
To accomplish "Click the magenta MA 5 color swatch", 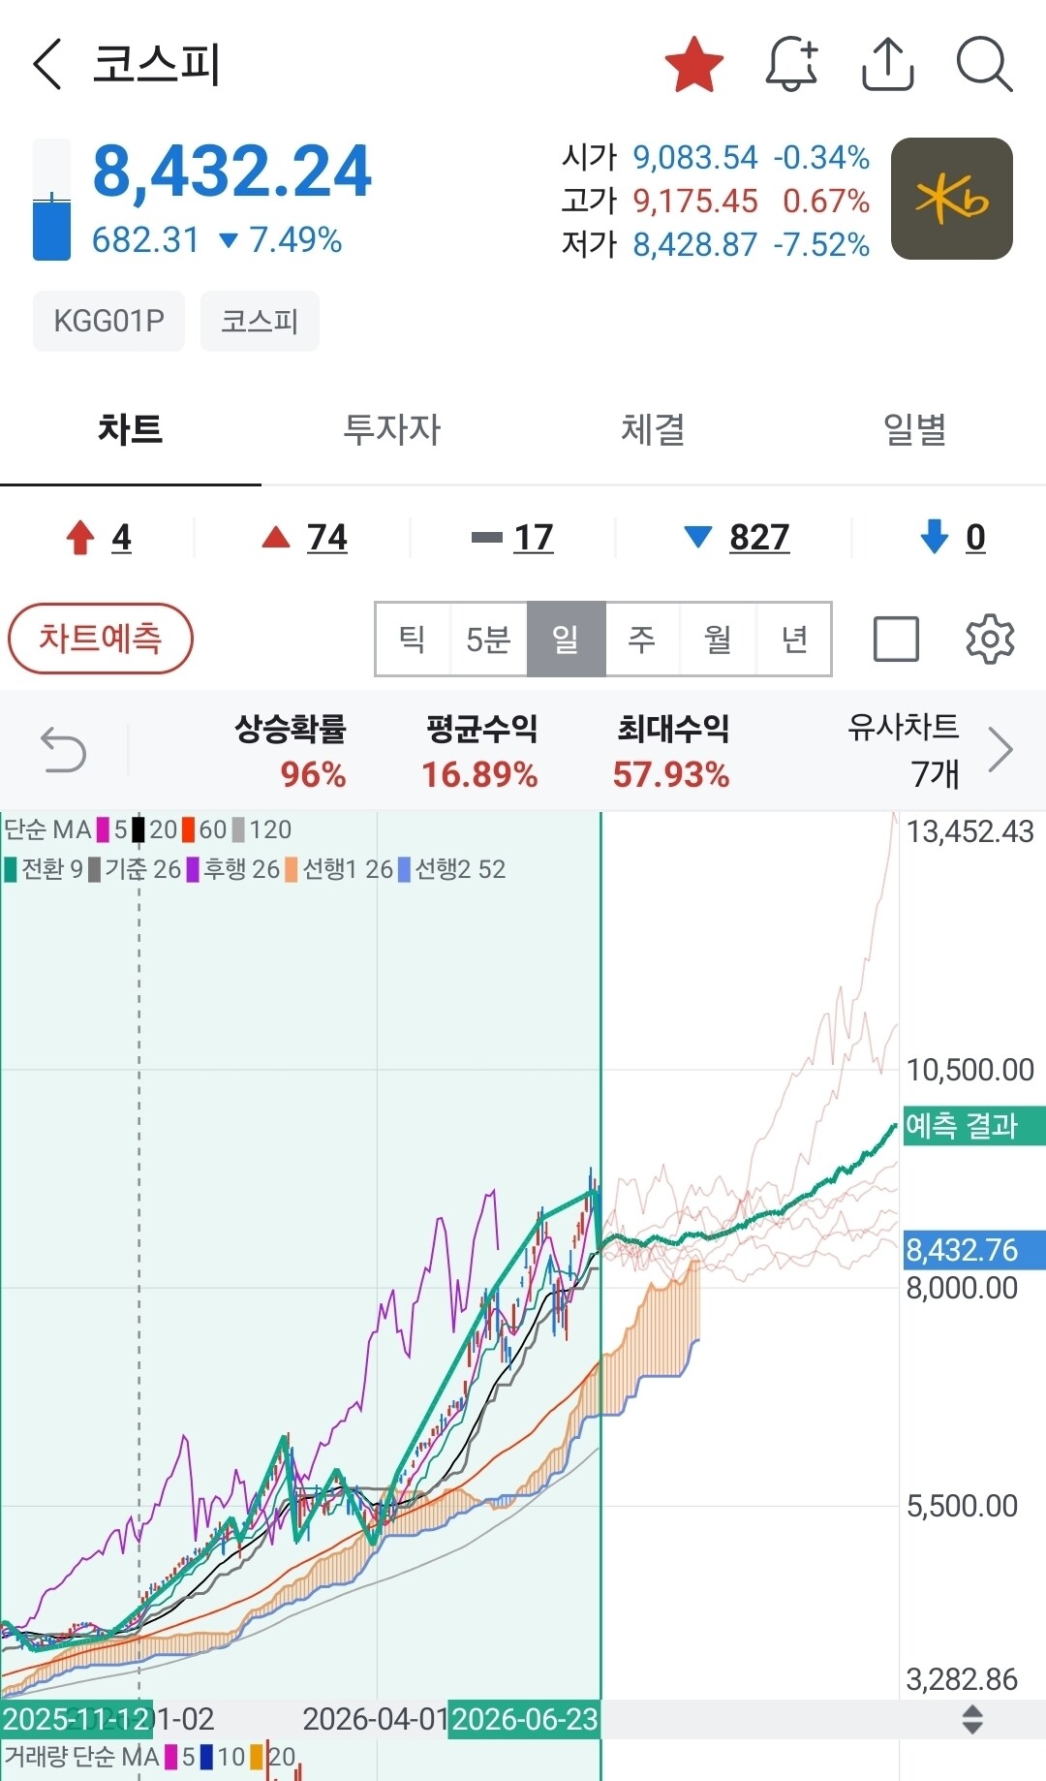I will (x=103, y=830).
